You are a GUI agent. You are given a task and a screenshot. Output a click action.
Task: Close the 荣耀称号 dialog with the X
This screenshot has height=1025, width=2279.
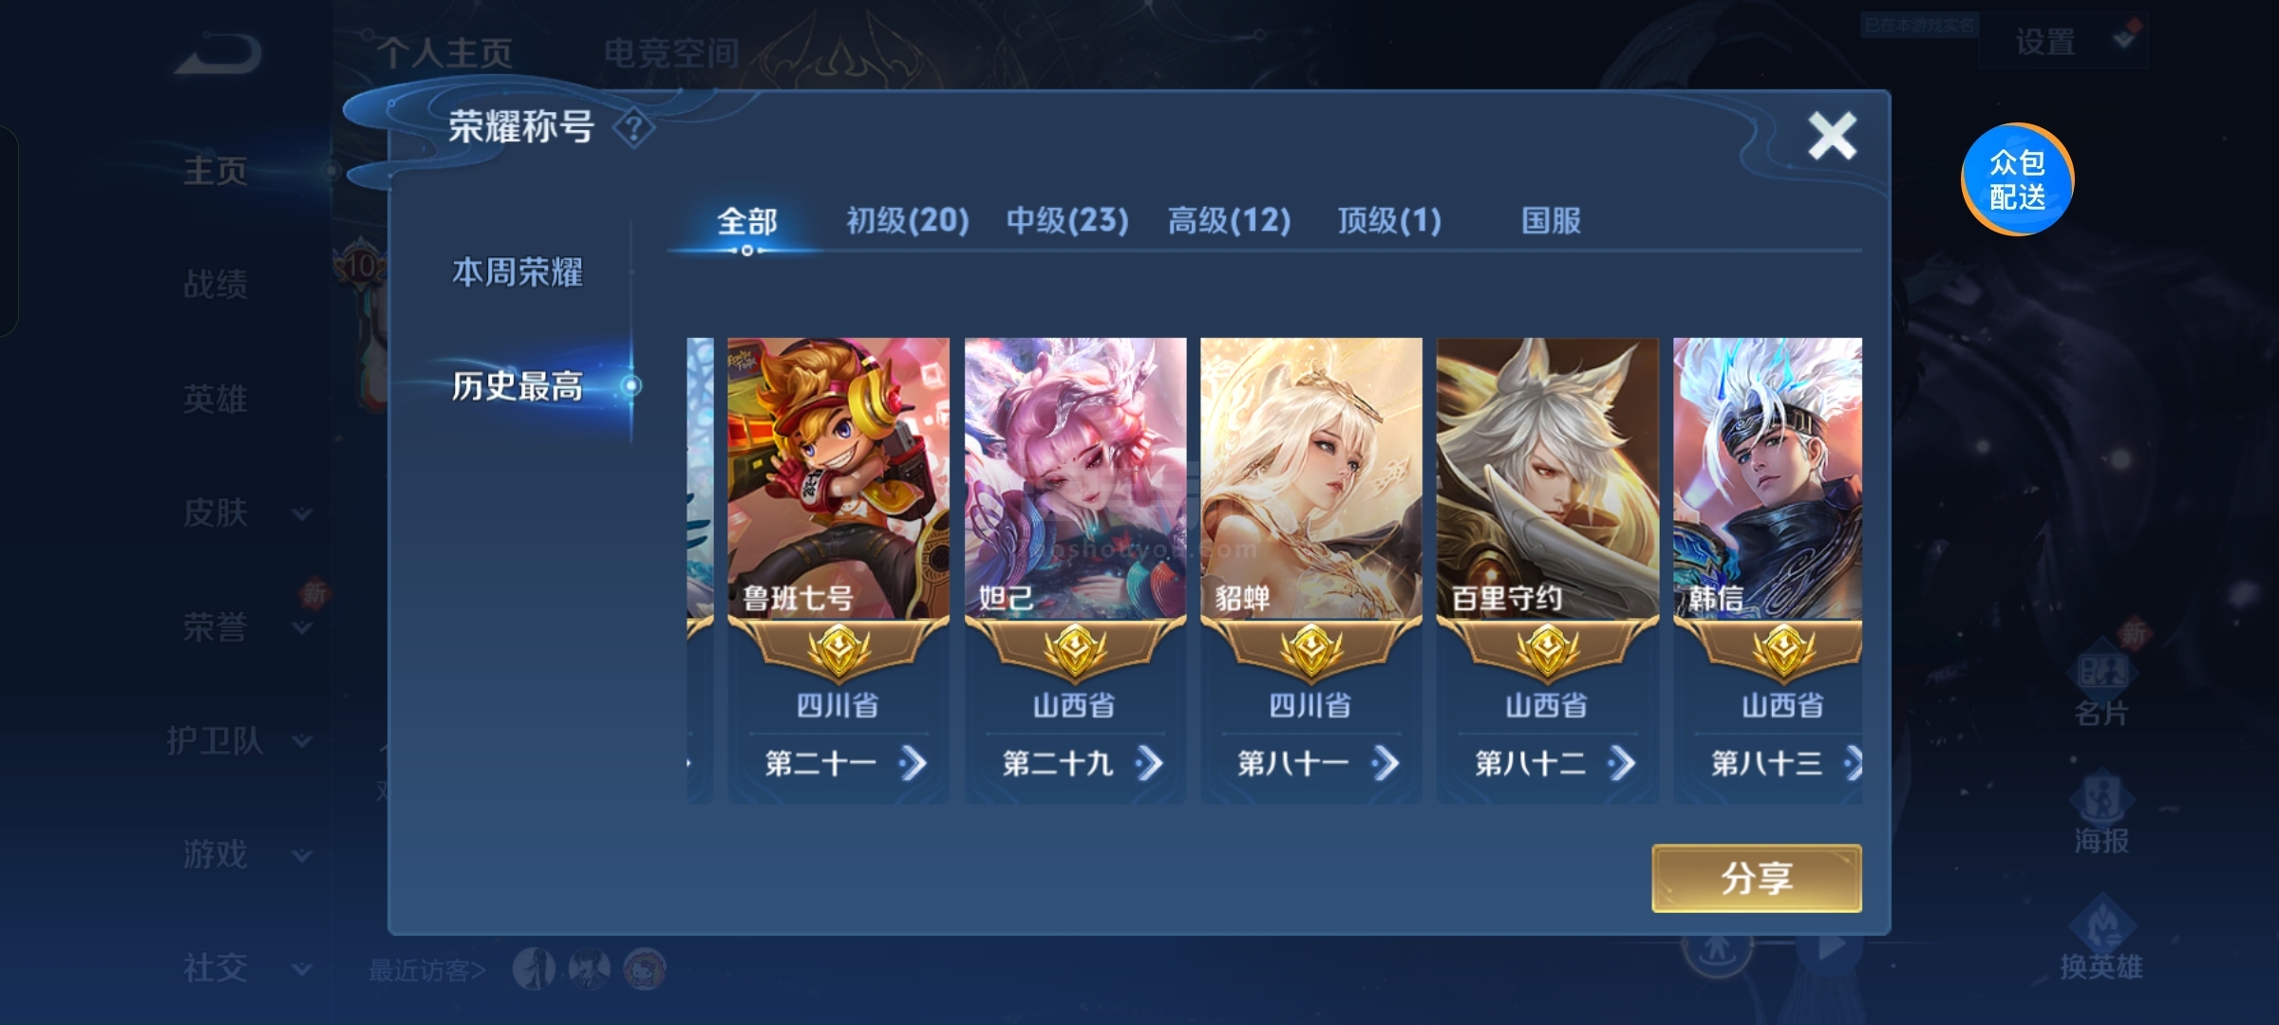tap(1832, 136)
